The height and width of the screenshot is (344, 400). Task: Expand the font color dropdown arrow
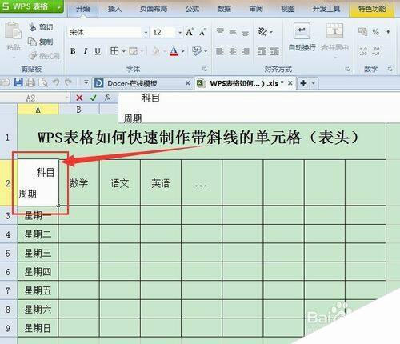[x=183, y=51]
